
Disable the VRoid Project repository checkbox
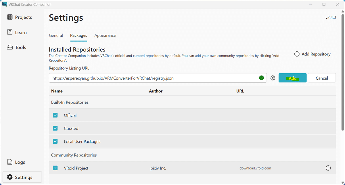coord(55,168)
